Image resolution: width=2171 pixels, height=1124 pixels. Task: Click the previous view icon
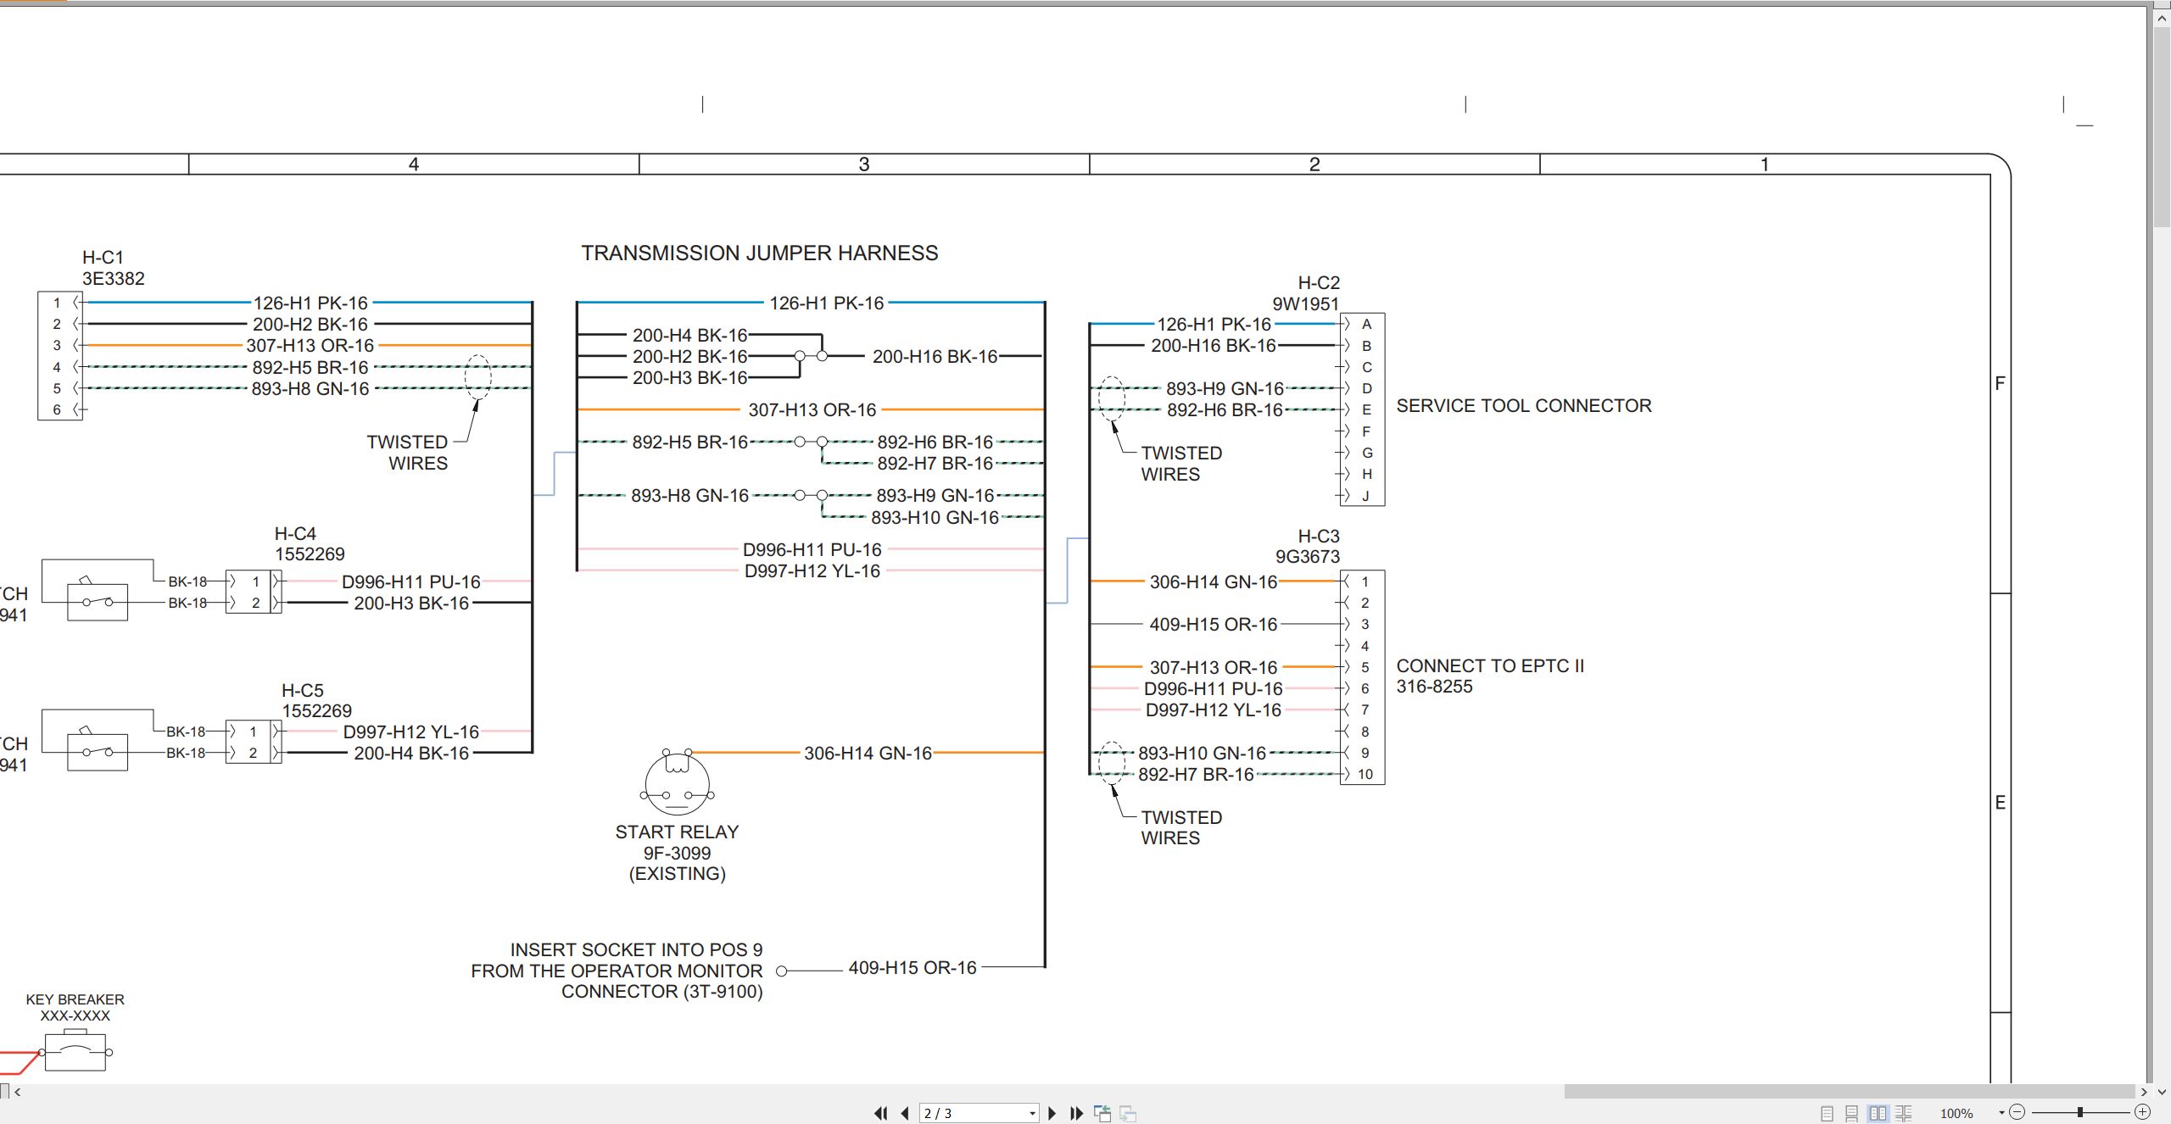click(1102, 1113)
